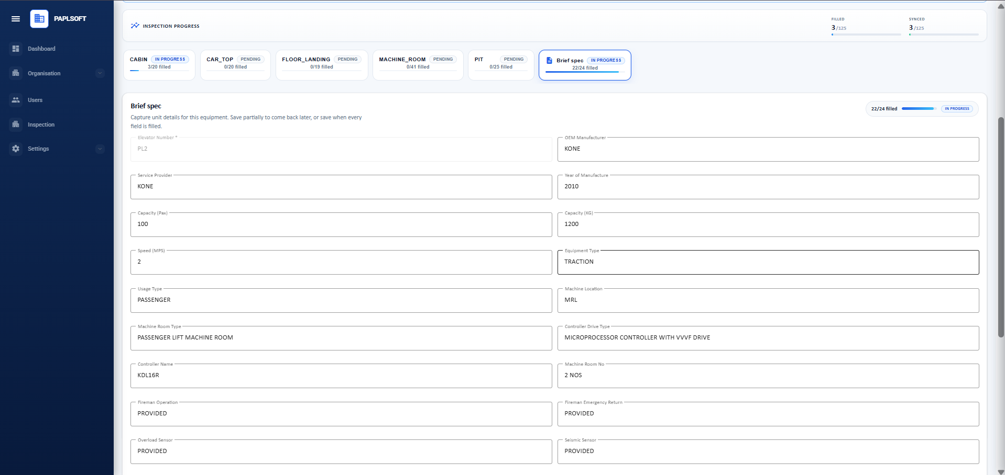Switch to the CABIN section tab

tap(159, 65)
